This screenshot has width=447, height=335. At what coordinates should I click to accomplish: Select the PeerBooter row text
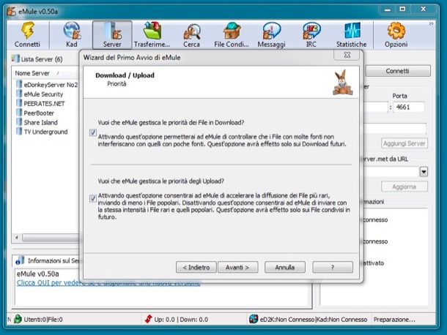pyautogui.click(x=39, y=113)
